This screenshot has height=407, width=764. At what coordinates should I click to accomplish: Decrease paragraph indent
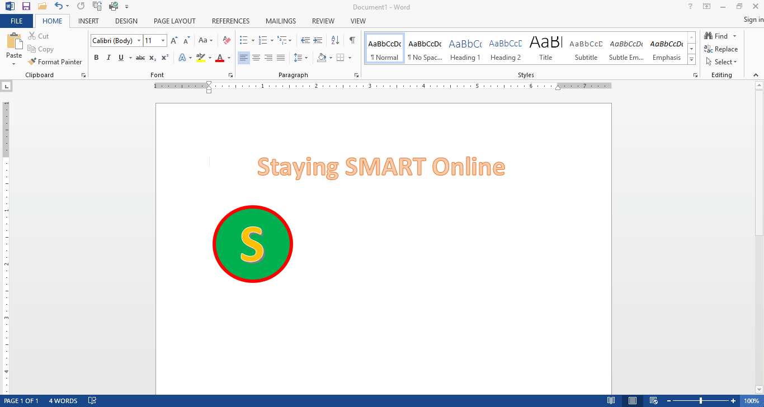[x=305, y=41]
